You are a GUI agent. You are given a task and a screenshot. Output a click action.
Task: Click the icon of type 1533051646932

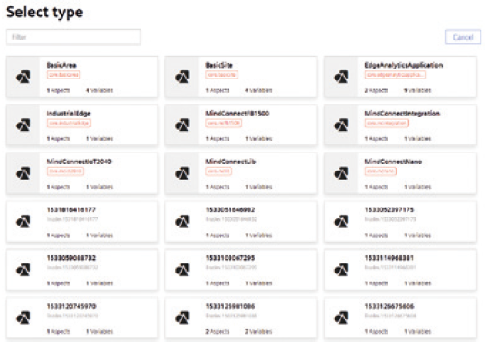coord(182,222)
